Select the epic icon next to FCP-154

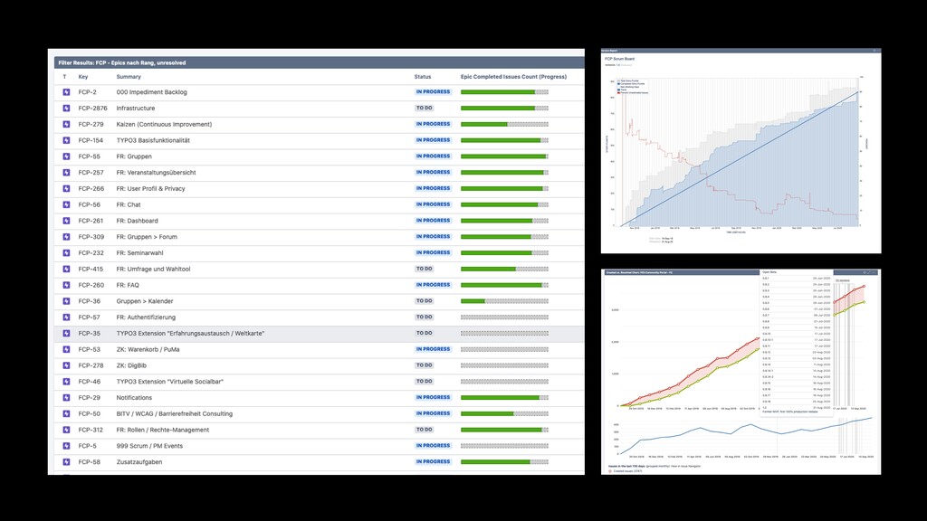[66, 140]
